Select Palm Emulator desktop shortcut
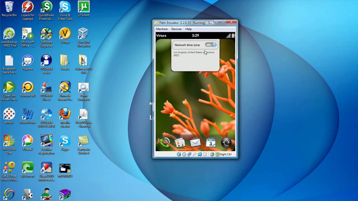Viewport: 358px width, 201px height. [x=84, y=91]
